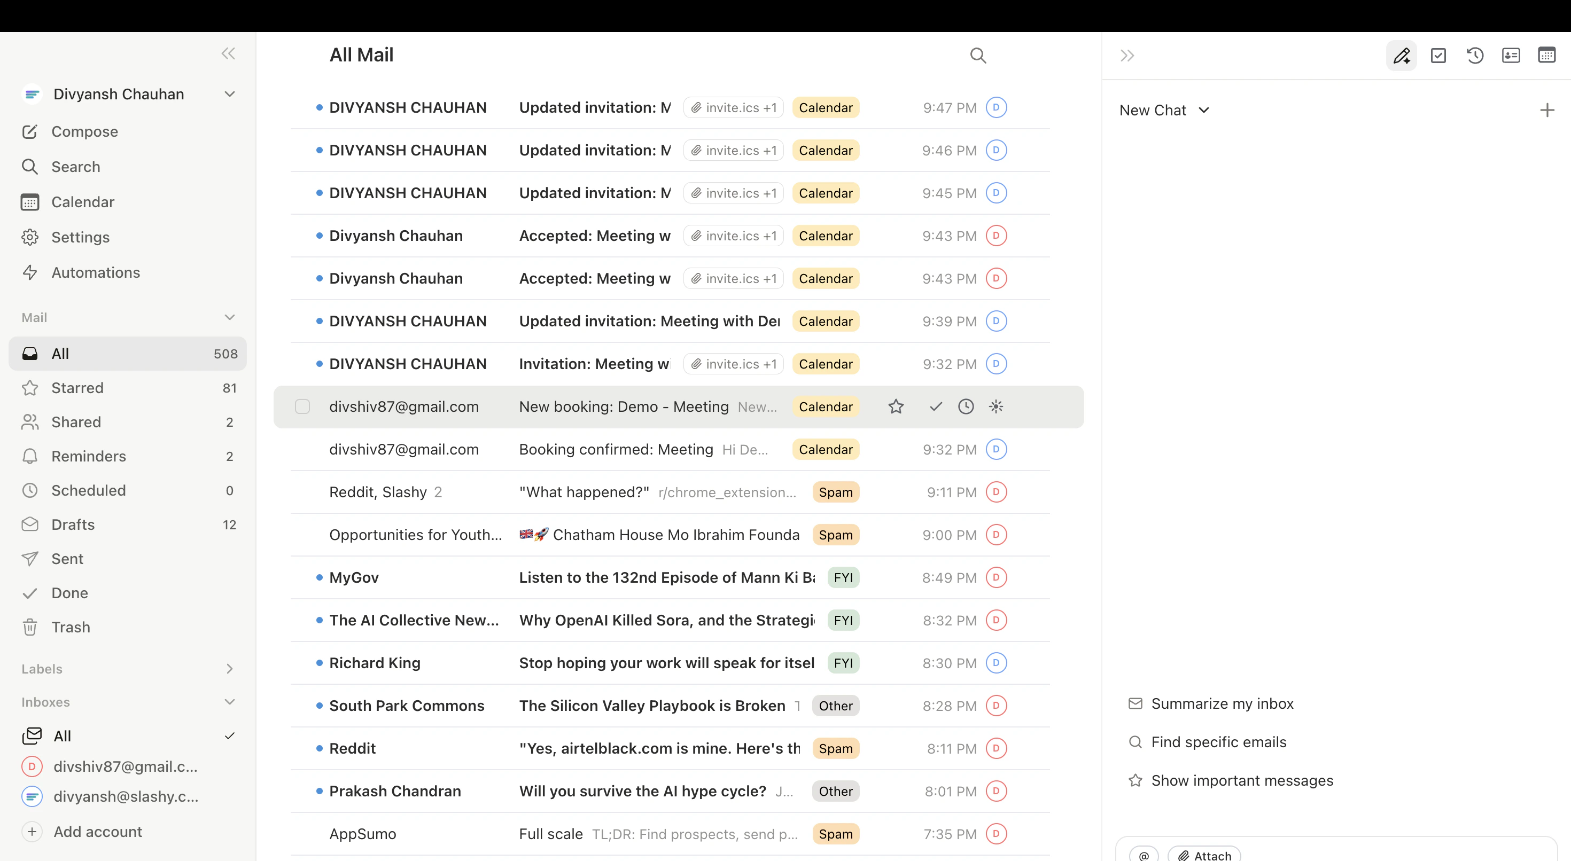Switch to the Starred folder
Screen dimensions: 1571x861
(77, 387)
